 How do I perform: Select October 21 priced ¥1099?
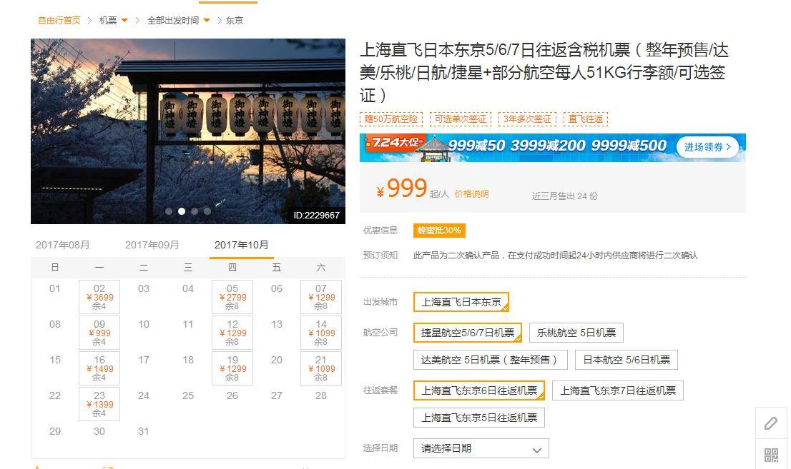click(x=321, y=368)
